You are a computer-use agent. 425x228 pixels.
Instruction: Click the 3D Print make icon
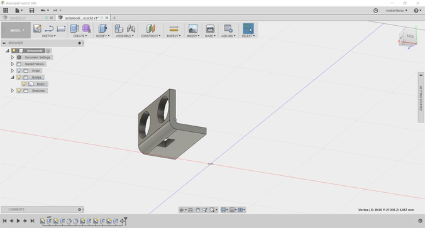pos(210,28)
